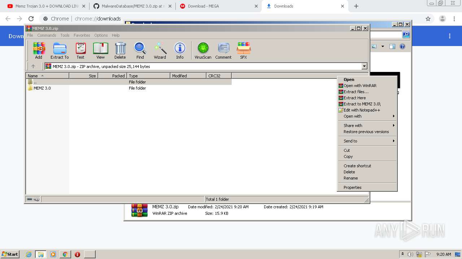The width and height of the screenshot is (462, 259).
Task: Open Explorer help question mark icon
Action: (x=402, y=46)
